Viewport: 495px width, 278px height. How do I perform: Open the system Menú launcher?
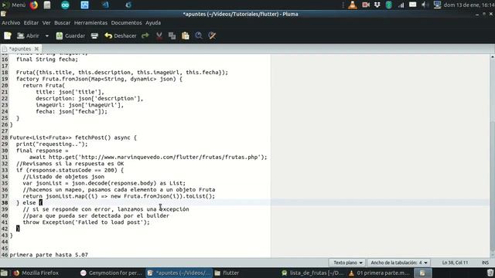click(x=14, y=5)
